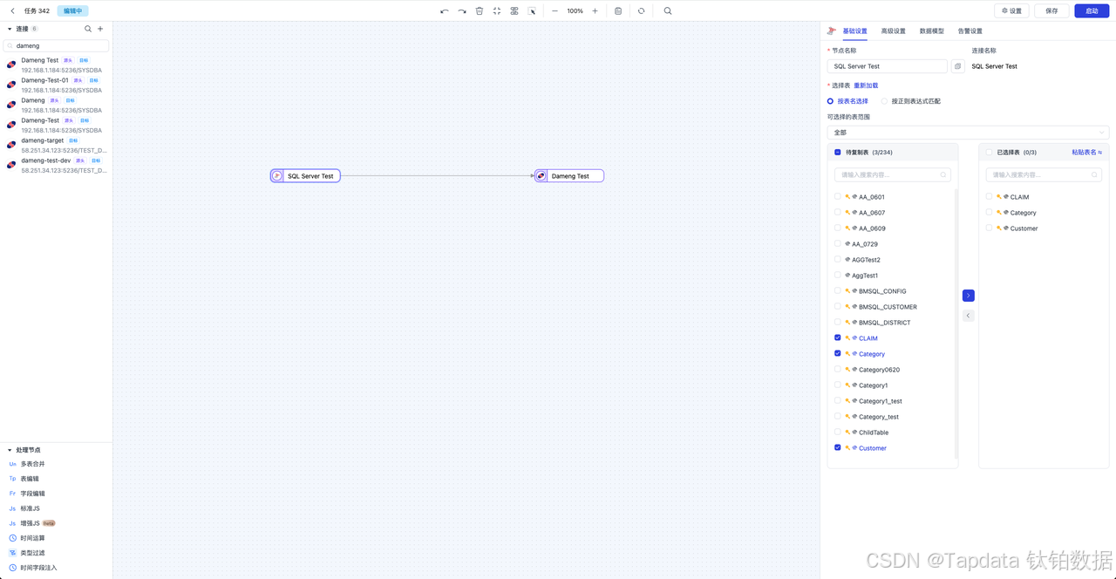Click the auto-layout icon in toolbar
This screenshot has height=579, width=1116.
pyautogui.click(x=514, y=11)
